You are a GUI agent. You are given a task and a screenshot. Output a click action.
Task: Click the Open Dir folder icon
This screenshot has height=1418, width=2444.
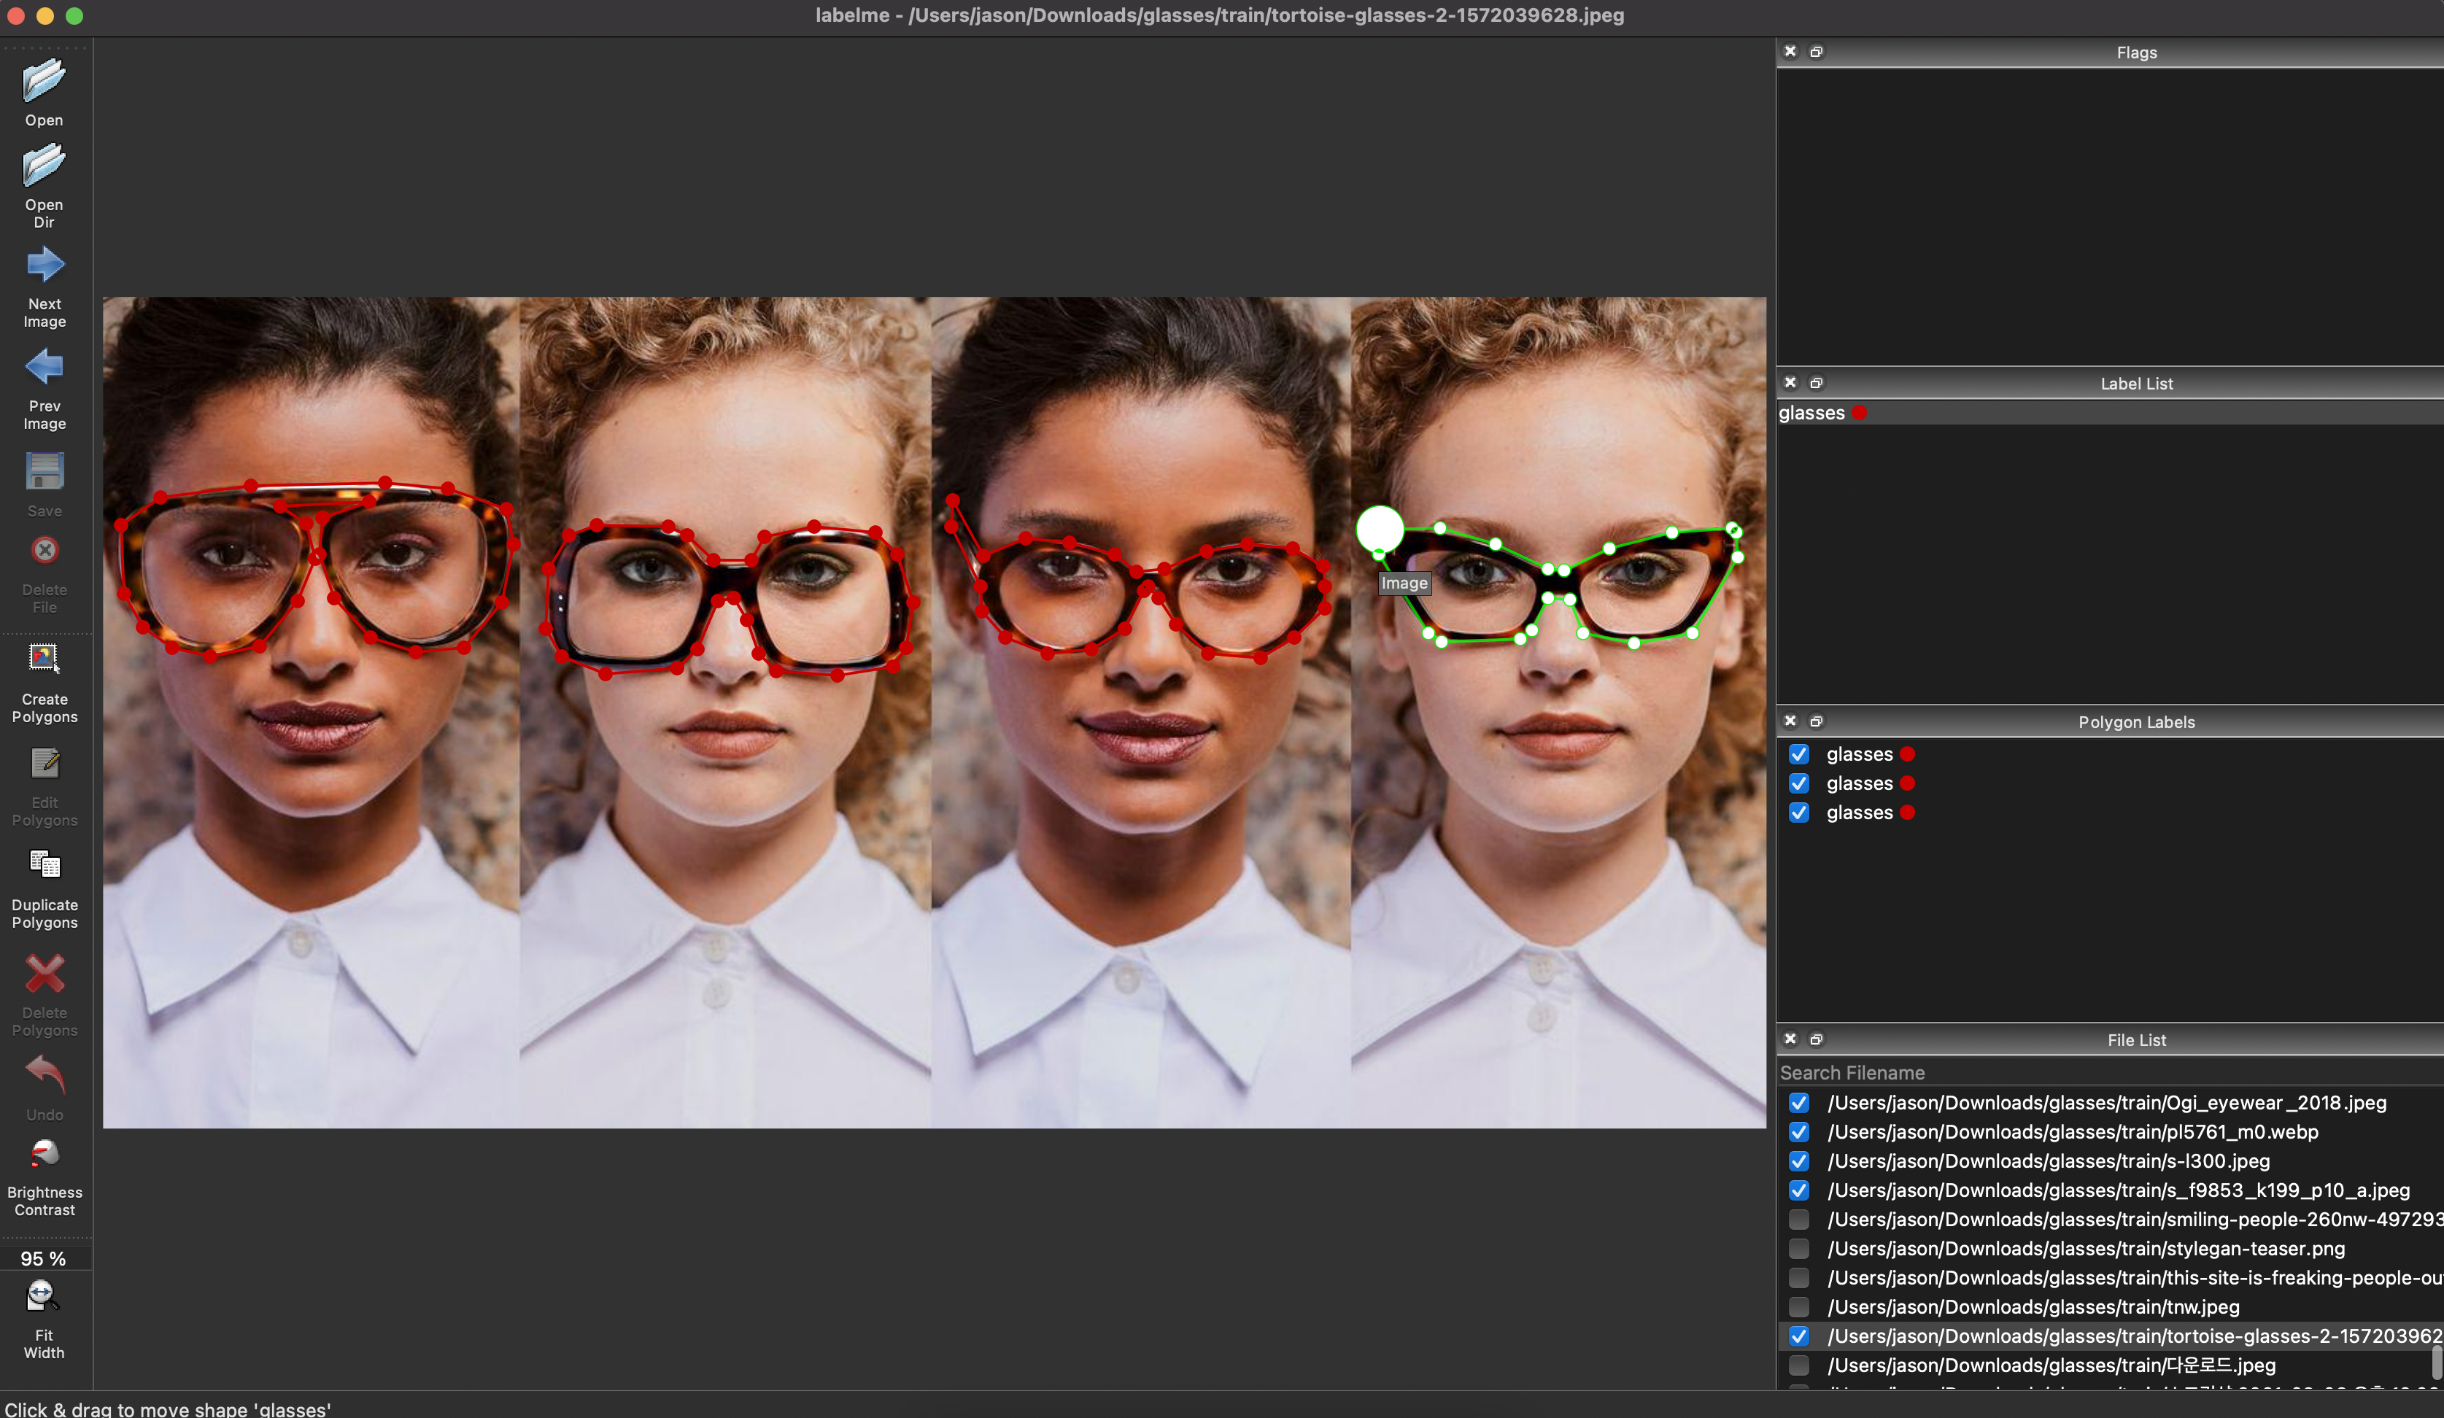click(x=44, y=166)
